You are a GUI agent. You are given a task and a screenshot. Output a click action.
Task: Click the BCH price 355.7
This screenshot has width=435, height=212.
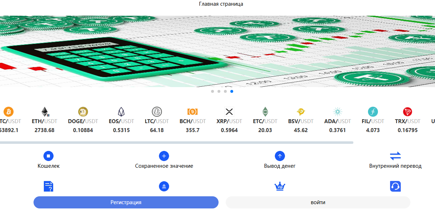193,130
